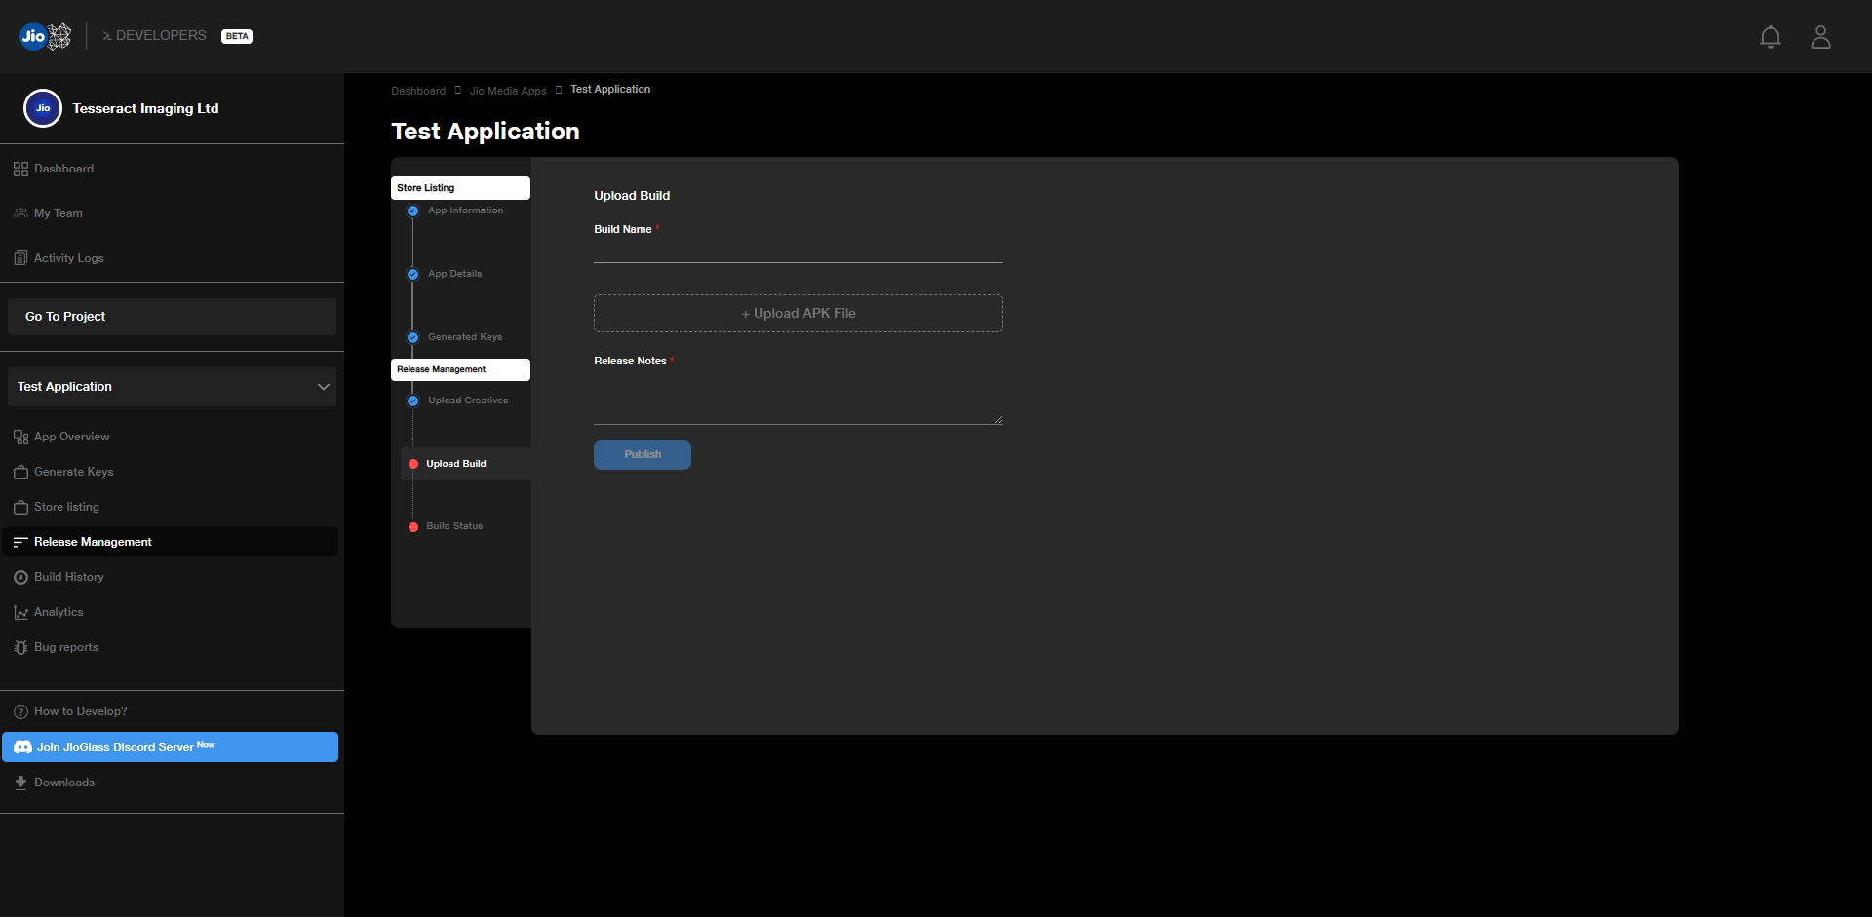This screenshot has height=917, width=1872.
Task: Go to Jio Media Apps breadcrumb
Action: [508, 91]
